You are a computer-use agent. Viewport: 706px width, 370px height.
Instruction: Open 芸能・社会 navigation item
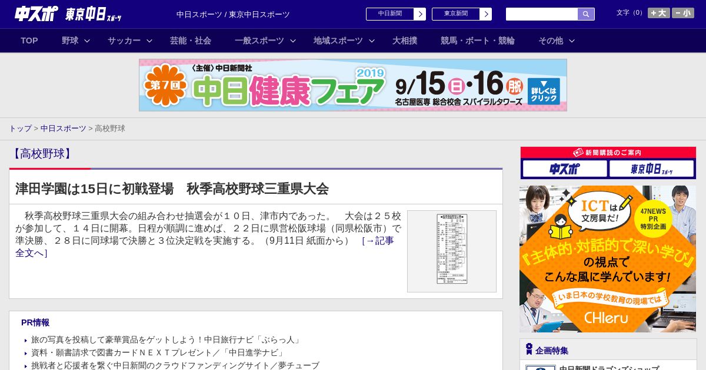[x=191, y=41]
